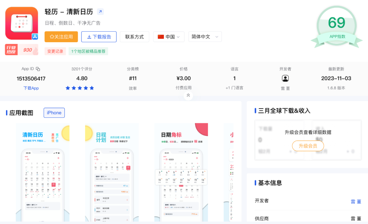Click developer name under avatar icon

(x=285, y=89)
